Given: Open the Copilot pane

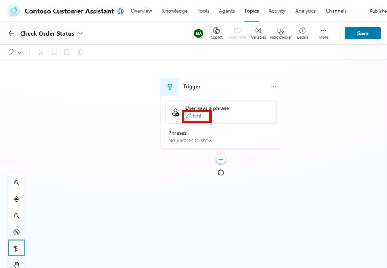Looking at the screenshot, I should click(x=216, y=33).
